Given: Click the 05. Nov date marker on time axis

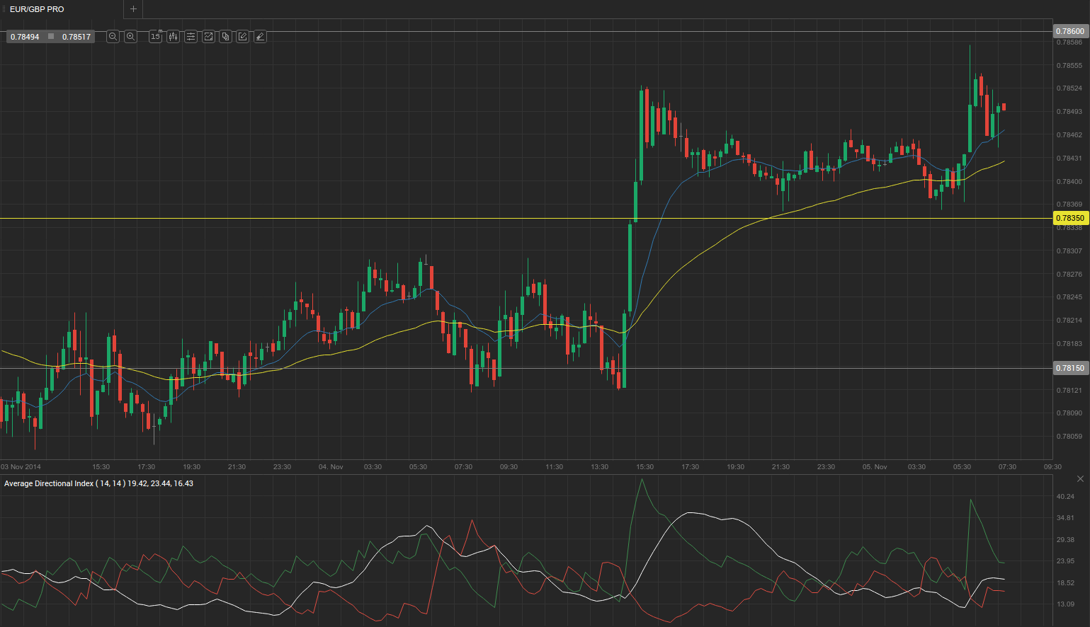Looking at the screenshot, I should (x=875, y=467).
